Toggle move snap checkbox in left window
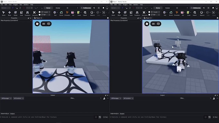The image size is (219, 123). pos(40,12)
